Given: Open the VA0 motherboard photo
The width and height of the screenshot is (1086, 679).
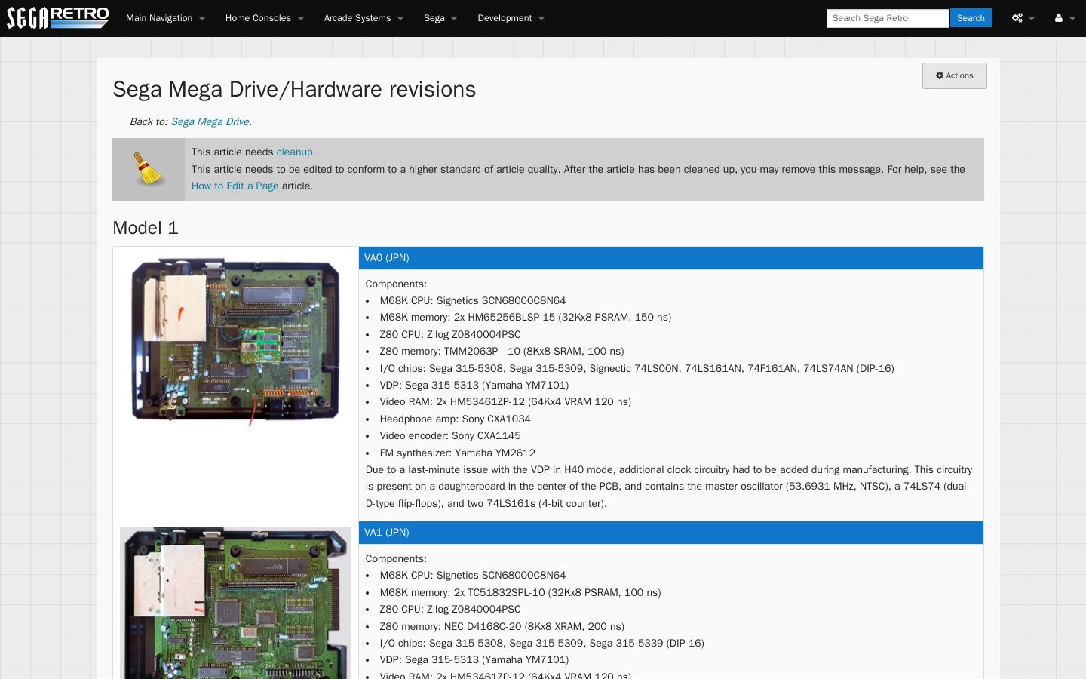Looking at the screenshot, I should click(235, 341).
